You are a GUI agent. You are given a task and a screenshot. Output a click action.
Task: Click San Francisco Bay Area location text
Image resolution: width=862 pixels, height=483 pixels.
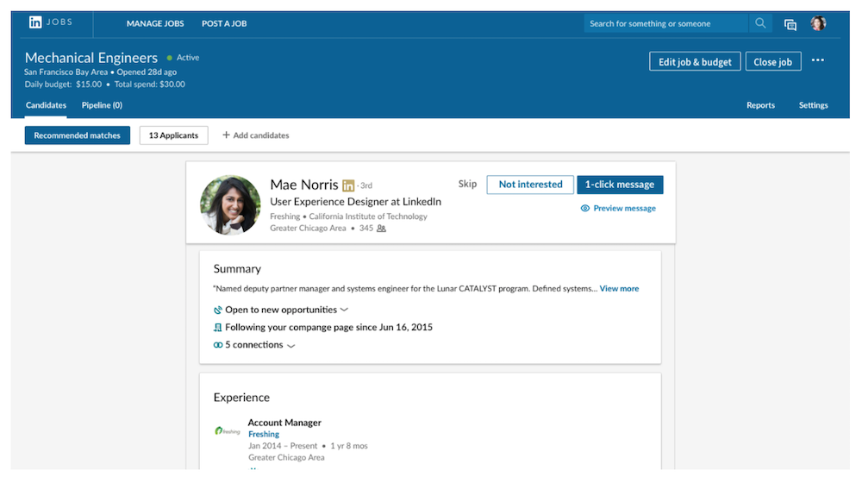(x=66, y=72)
